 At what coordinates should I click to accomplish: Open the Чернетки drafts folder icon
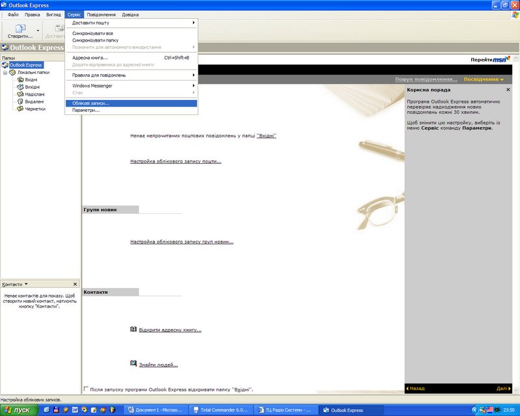point(20,109)
